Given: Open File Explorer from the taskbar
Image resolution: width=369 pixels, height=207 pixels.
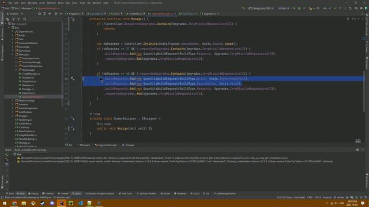Looking at the screenshot, I should point(24,203).
